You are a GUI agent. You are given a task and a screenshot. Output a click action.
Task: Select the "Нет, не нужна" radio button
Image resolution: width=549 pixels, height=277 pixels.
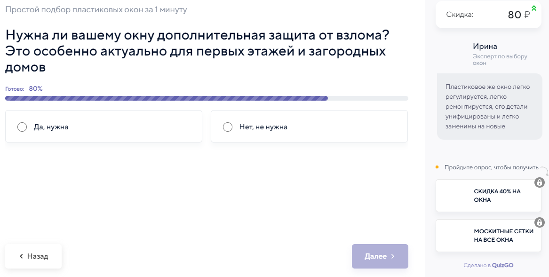point(228,127)
